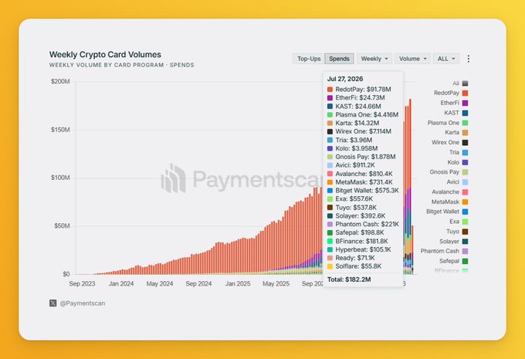Click the Total: $182.2M tooltip line
The width and height of the screenshot is (525, 359).
[x=349, y=279]
